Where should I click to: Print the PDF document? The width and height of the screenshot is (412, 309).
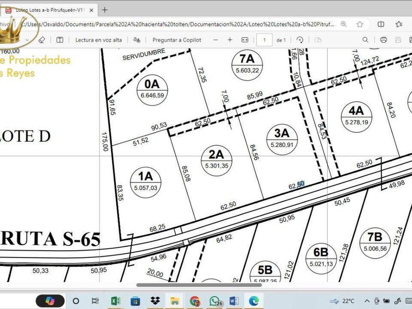tap(384, 40)
